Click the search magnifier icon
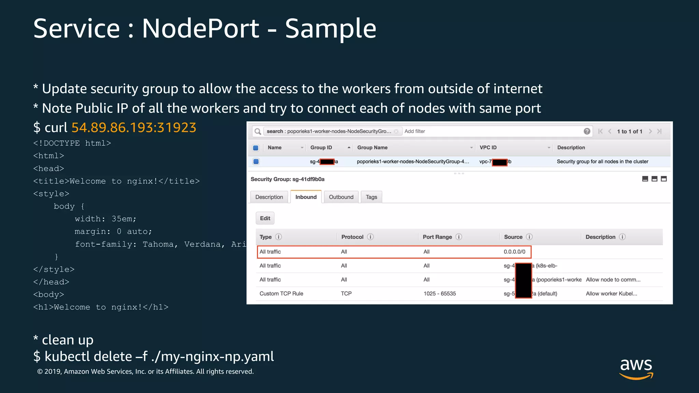Viewport: 699px width, 393px height. pos(258,131)
